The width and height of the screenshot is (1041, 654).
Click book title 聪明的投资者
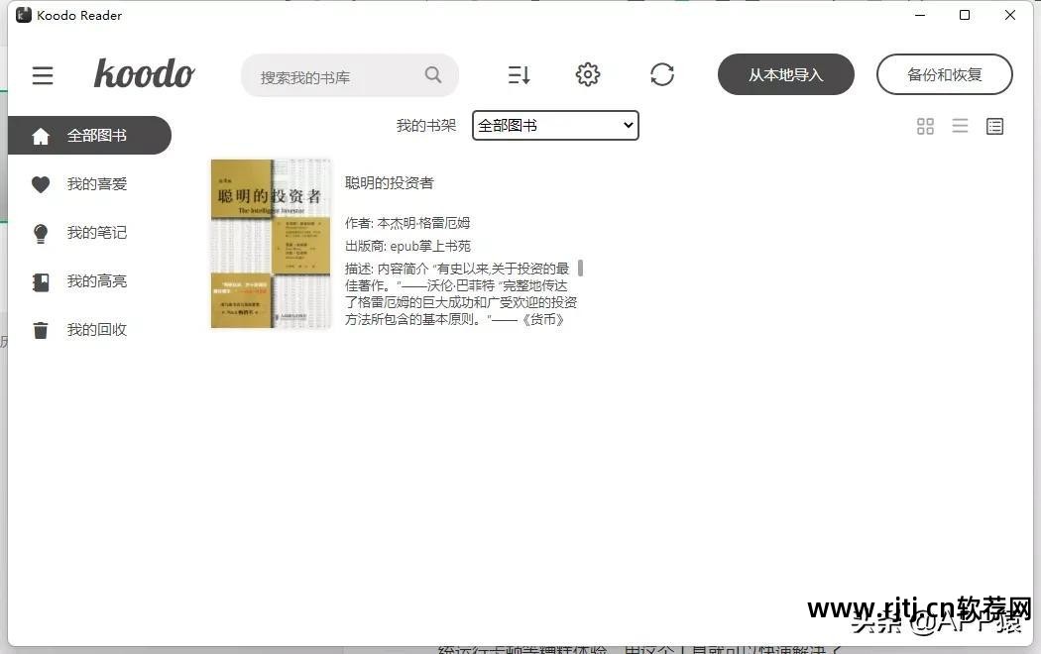(389, 183)
